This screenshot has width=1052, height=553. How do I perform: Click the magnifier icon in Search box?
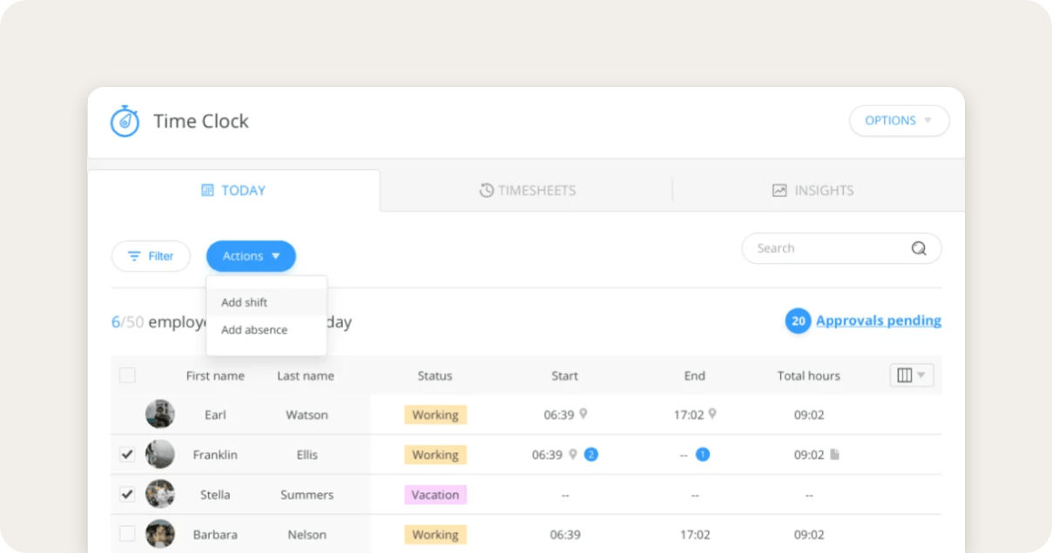click(x=919, y=248)
